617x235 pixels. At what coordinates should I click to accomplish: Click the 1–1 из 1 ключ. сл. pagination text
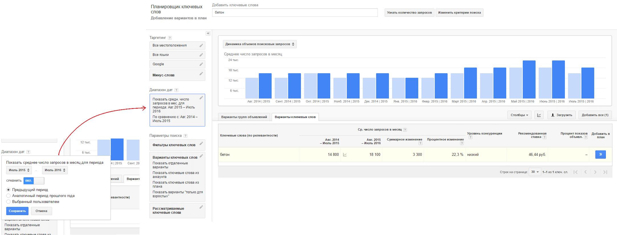point(555,172)
